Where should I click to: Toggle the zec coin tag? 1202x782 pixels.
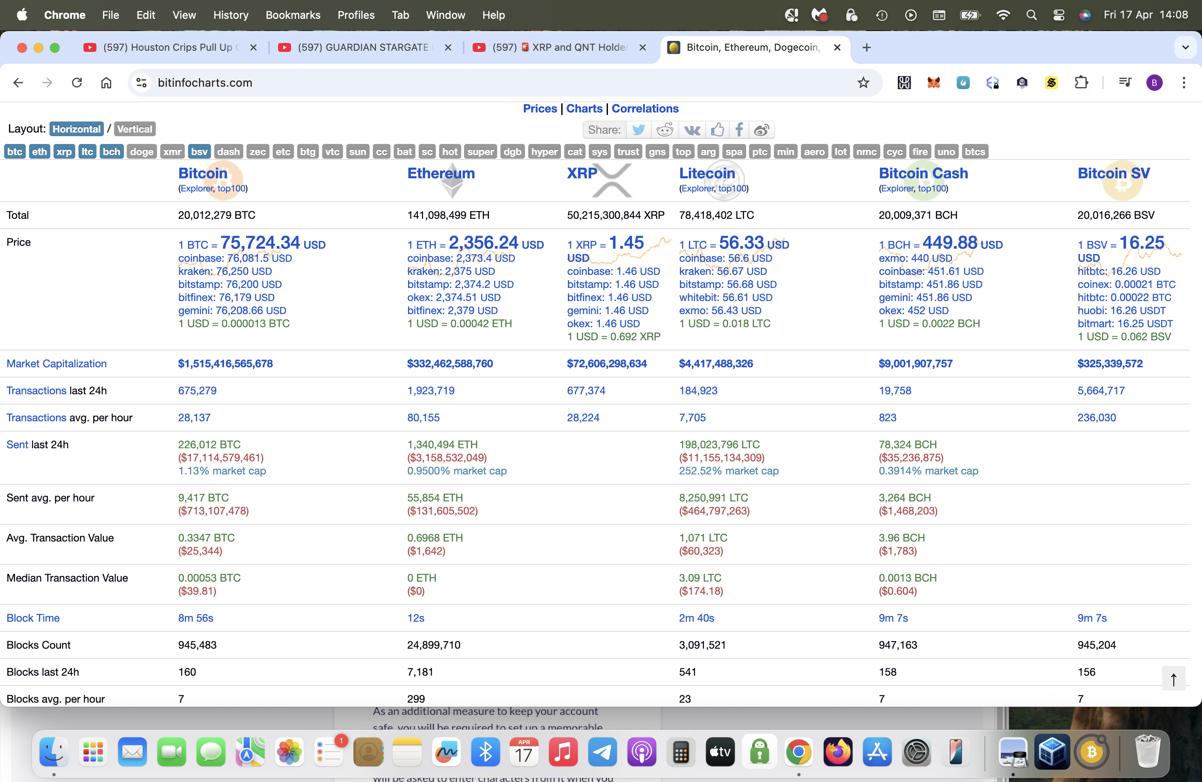point(258,152)
